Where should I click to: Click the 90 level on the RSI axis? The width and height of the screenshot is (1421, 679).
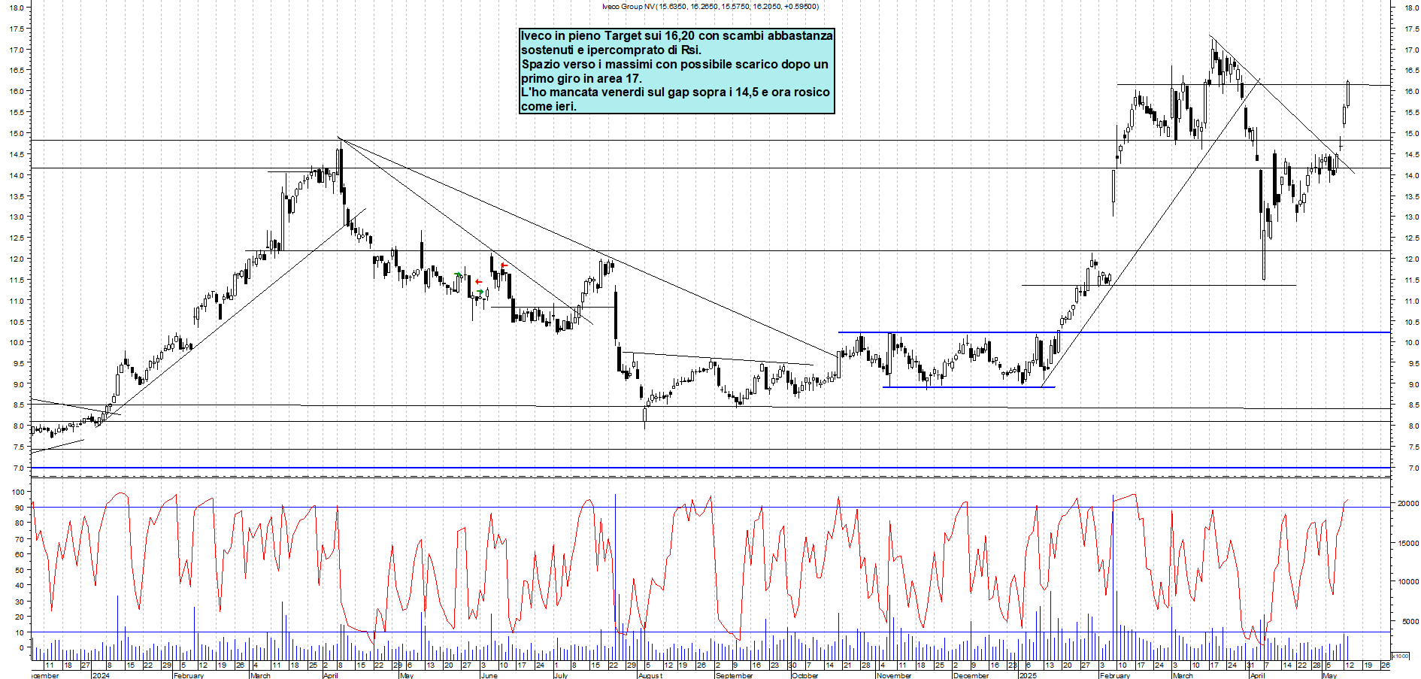[x=19, y=508]
